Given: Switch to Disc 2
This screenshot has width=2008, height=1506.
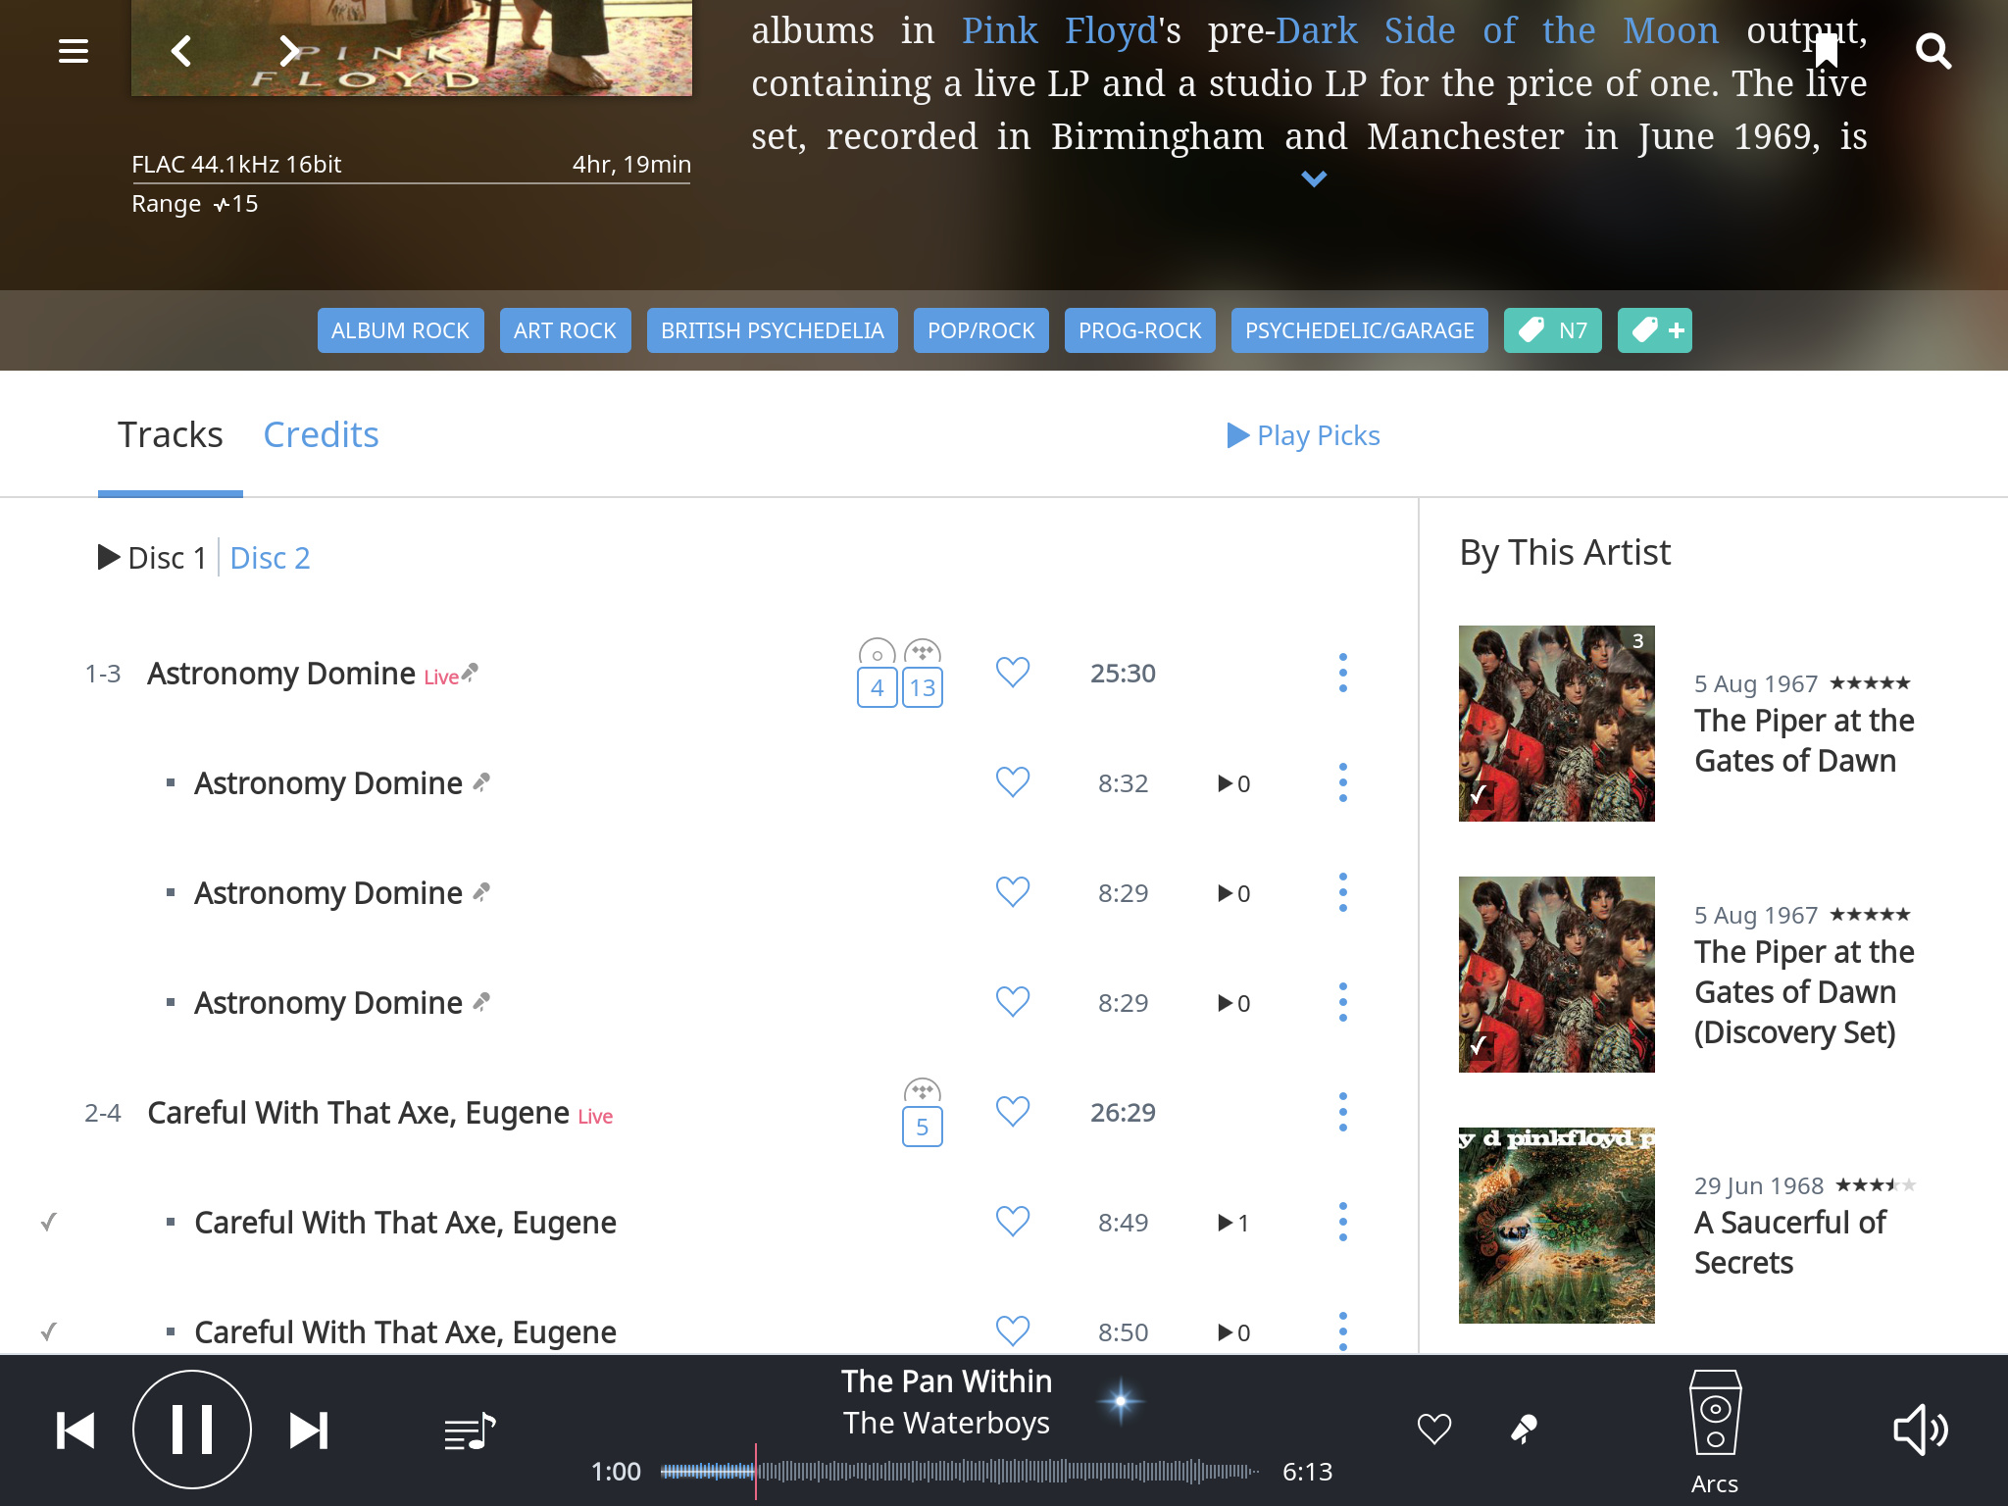Looking at the screenshot, I should pyautogui.click(x=270, y=558).
